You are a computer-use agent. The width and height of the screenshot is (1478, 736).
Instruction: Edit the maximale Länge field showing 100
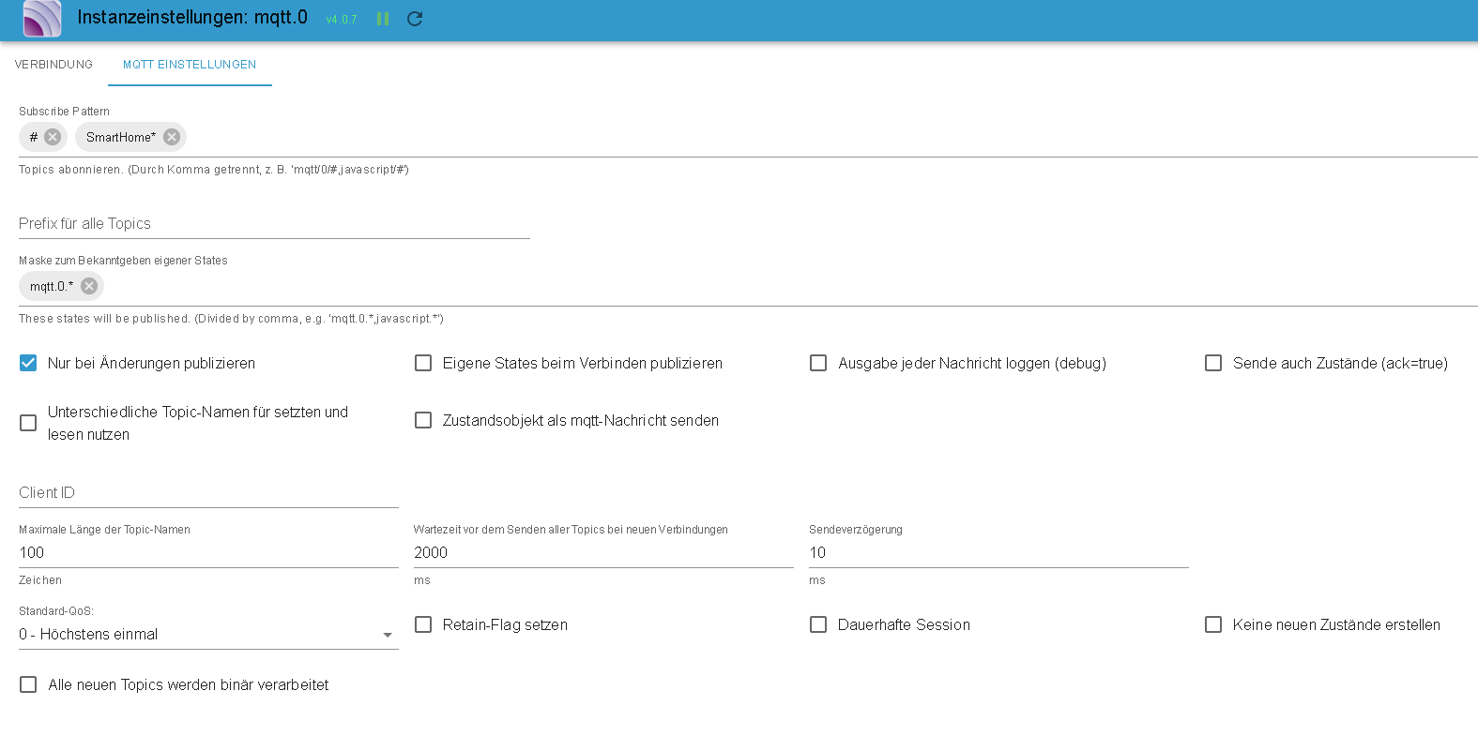(x=208, y=553)
